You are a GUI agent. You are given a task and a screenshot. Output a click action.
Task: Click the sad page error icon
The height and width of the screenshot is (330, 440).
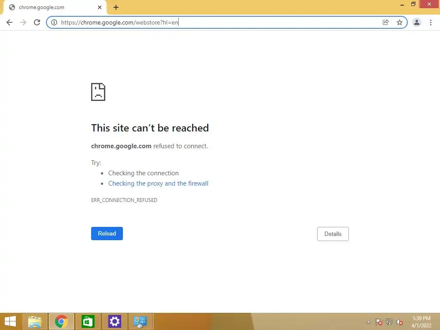98,92
